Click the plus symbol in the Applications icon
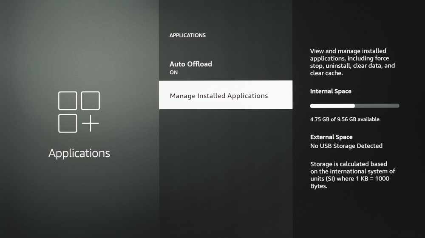This screenshot has width=425, height=238. point(90,124)
